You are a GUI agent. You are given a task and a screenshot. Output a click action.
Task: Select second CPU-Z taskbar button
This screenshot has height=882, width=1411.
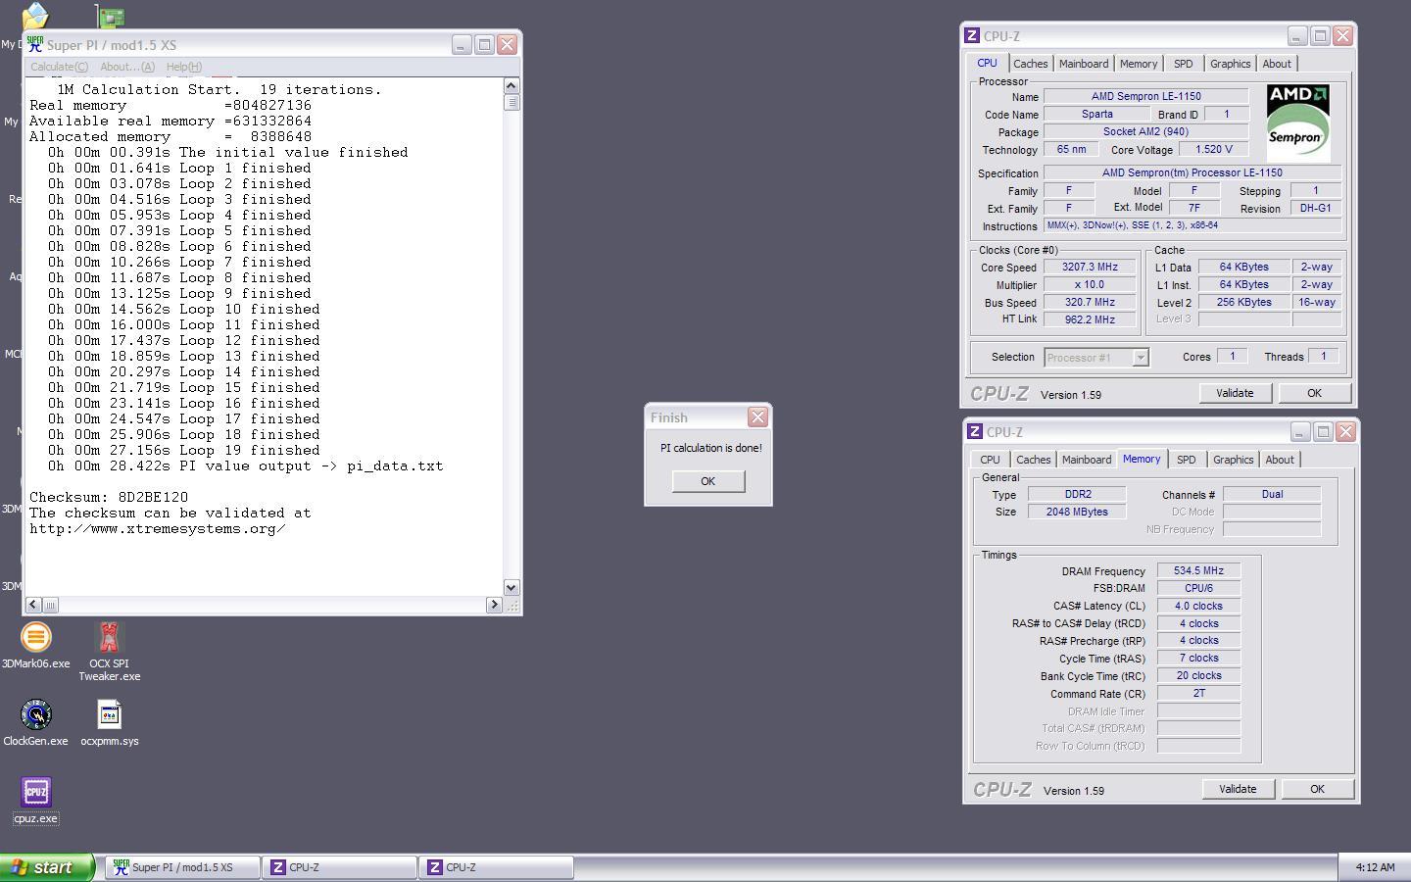(496, 867)
